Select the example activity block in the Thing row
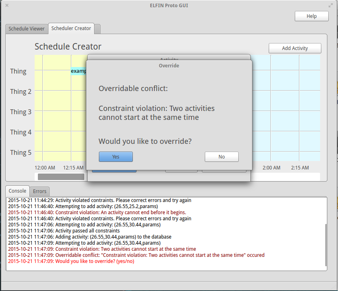Viewport: 338px width, 291px height. [x=79, y=71]
